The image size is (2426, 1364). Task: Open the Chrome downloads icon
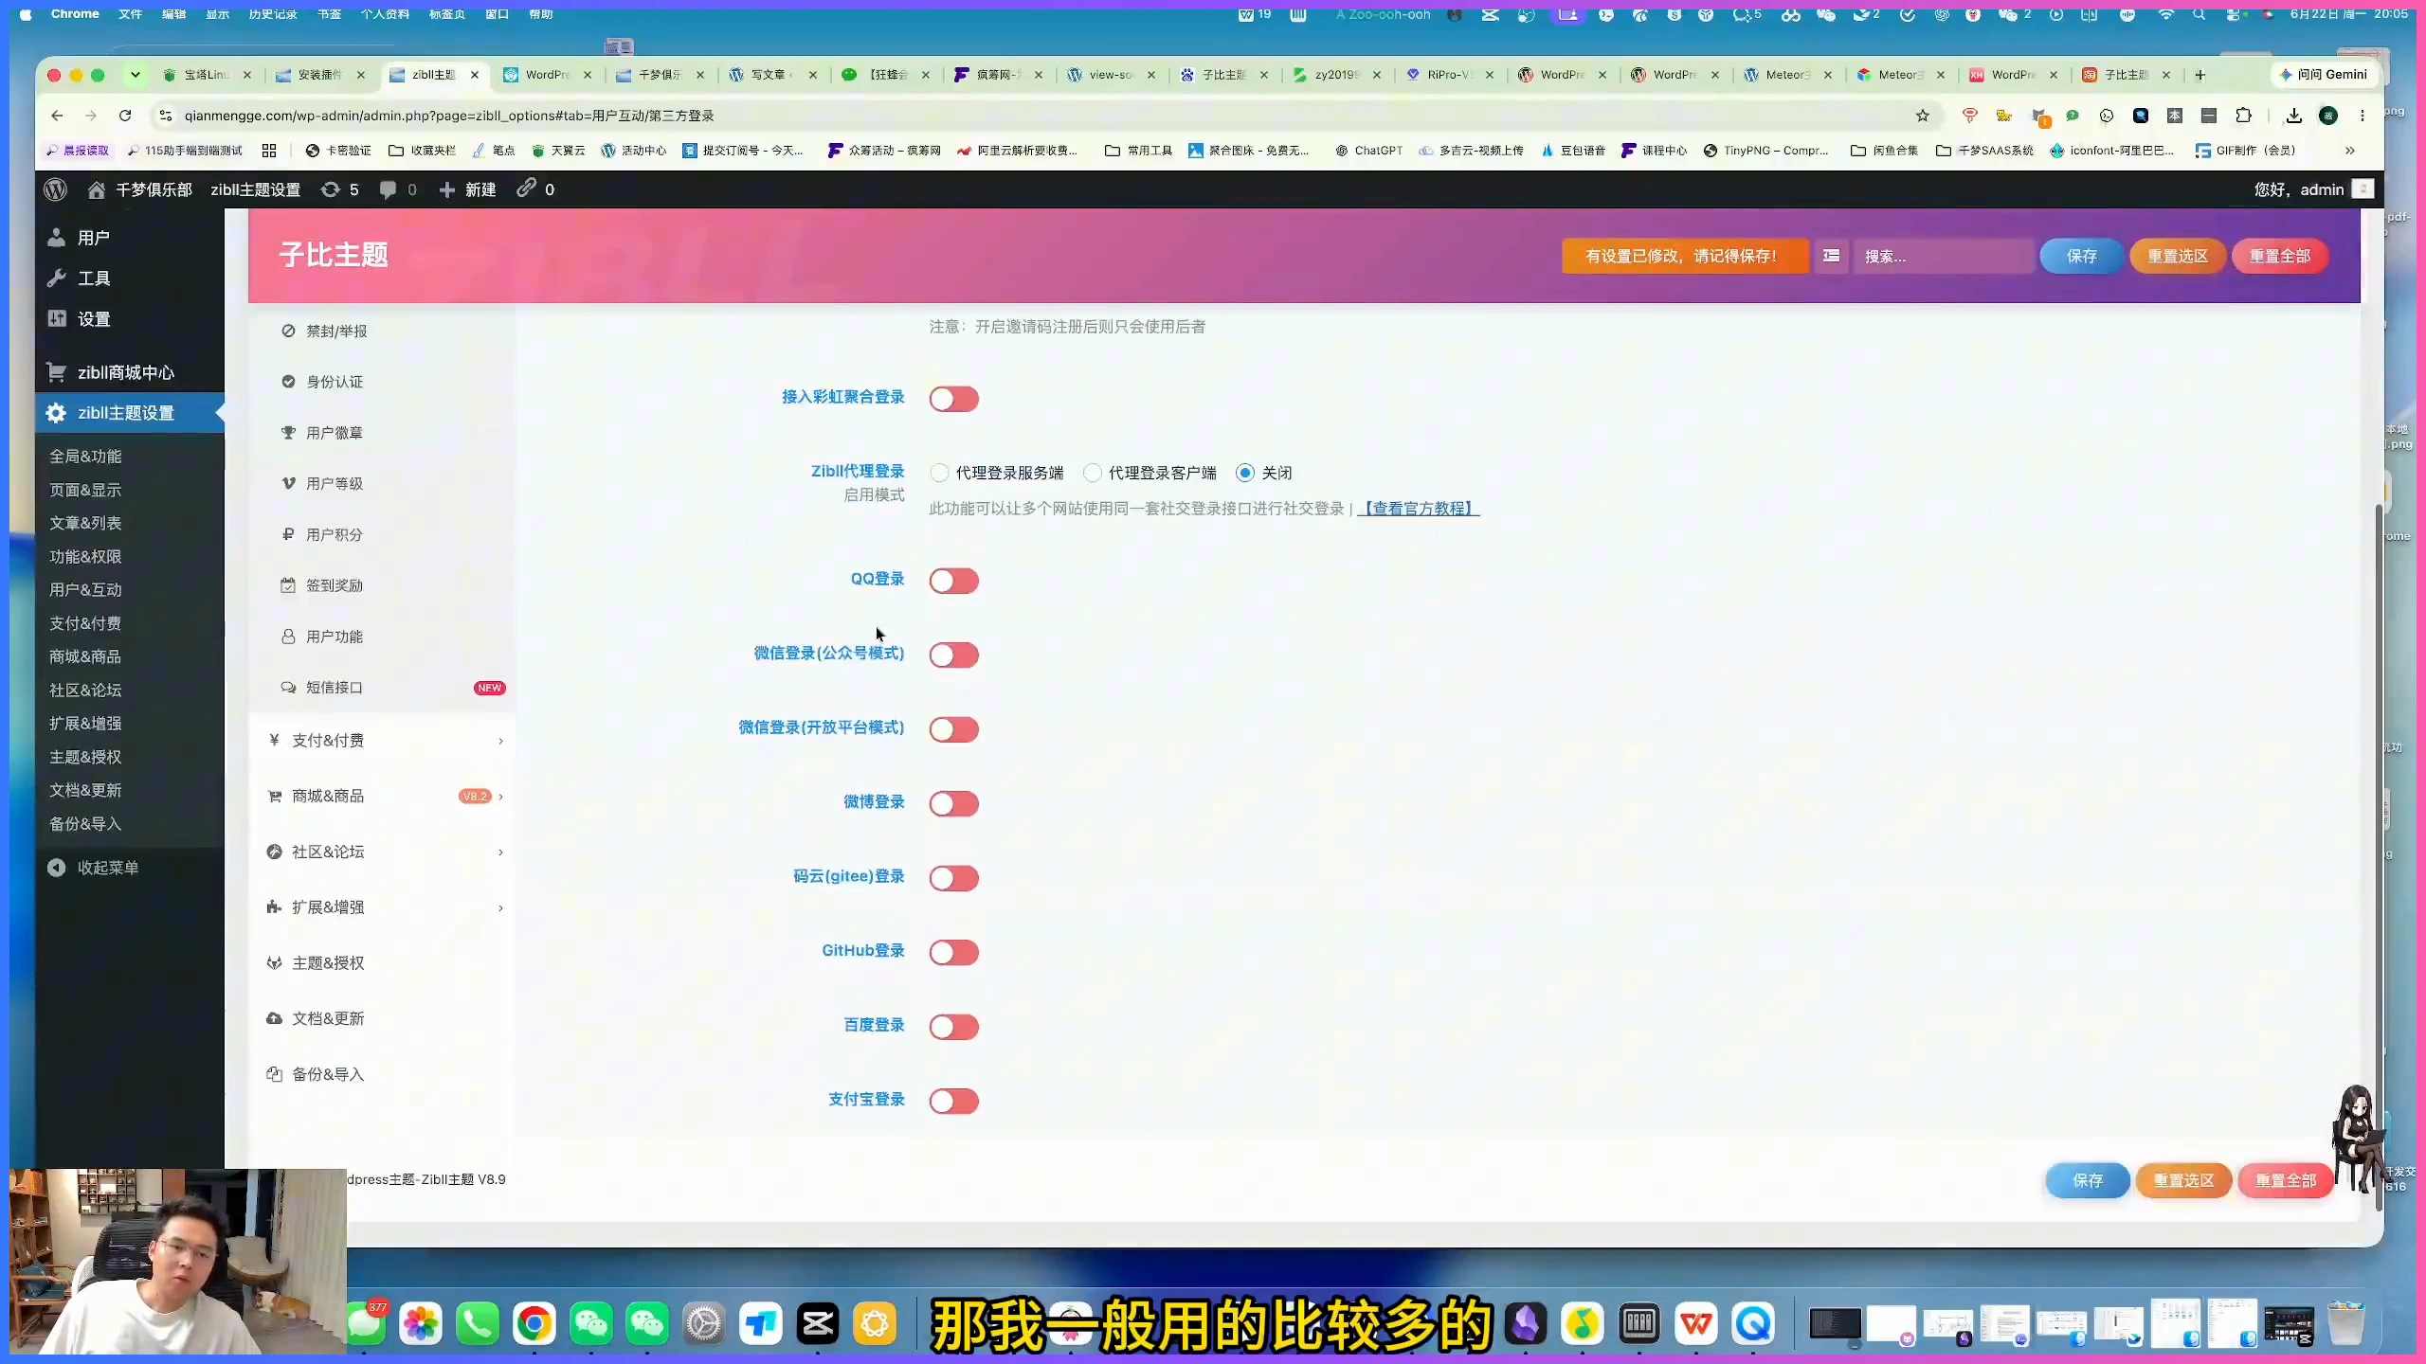[x=2293, y=116]
